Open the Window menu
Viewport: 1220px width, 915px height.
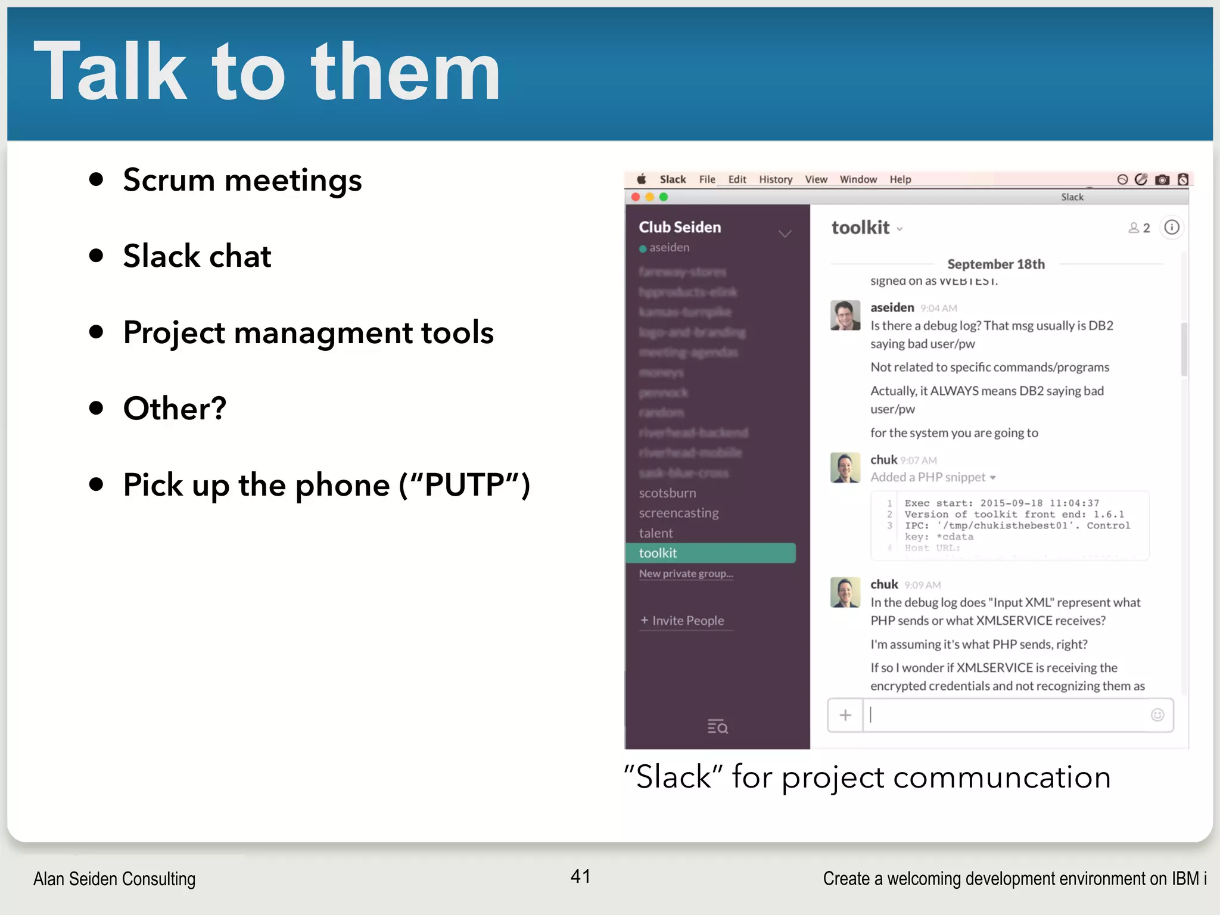(x=858, y=179)
